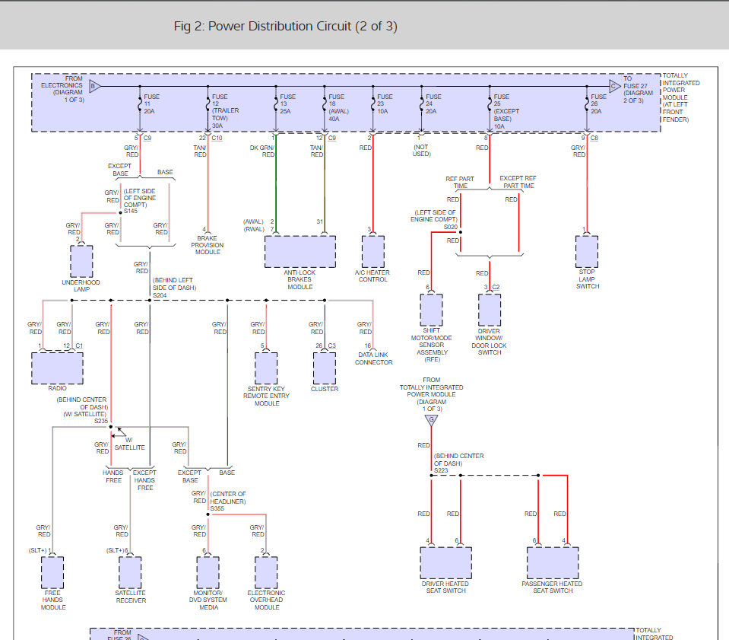Click the 'S145' splice label
The width and height of the screenshot is (729, 640).
click(x=131, y=211)
